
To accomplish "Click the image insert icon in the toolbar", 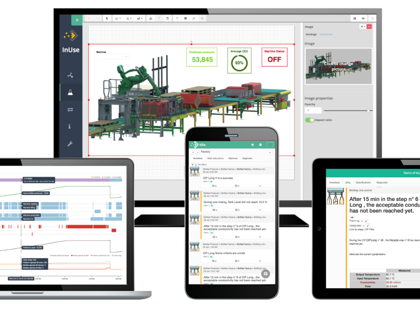I will pos(185,18).
